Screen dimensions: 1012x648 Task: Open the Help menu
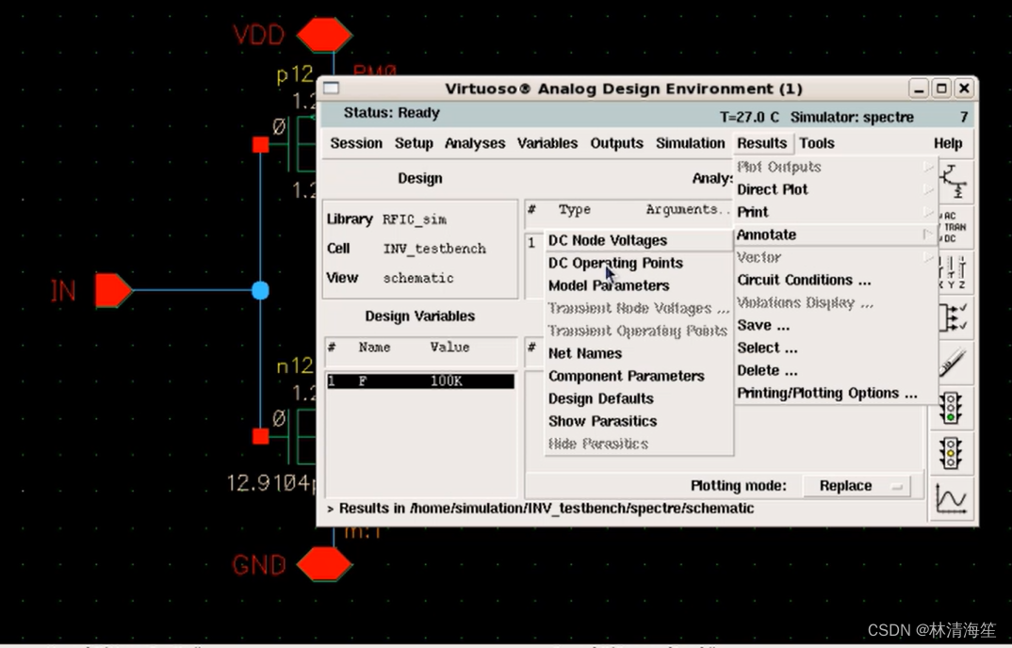pos(948,143)
